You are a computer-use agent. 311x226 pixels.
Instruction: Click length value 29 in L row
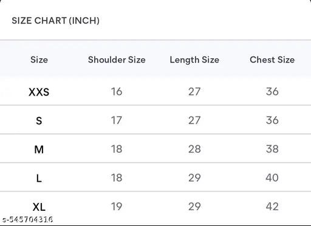[194, 178]
